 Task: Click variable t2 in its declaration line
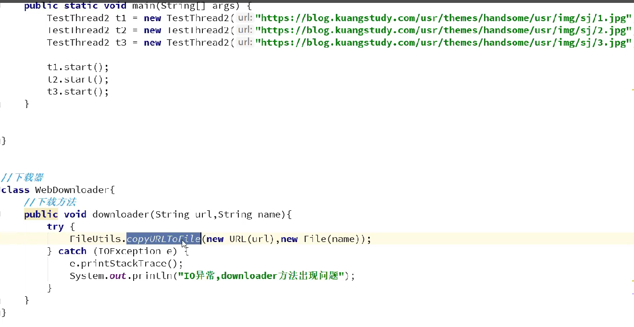coord(121,30)
